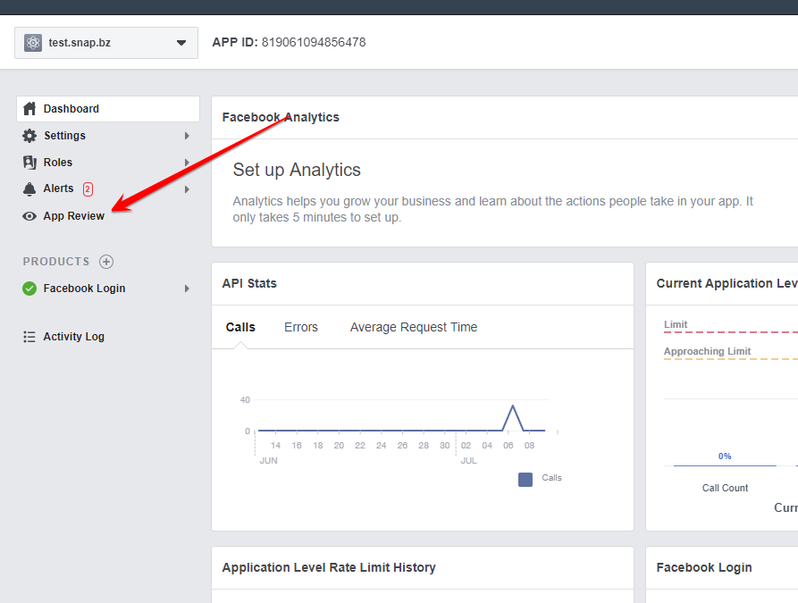Viewport: 798px width, 603px height.
Task: Click the APP ID number 819061094856478
Action: tap(314, 42)
